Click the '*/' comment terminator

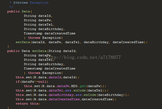11,7
